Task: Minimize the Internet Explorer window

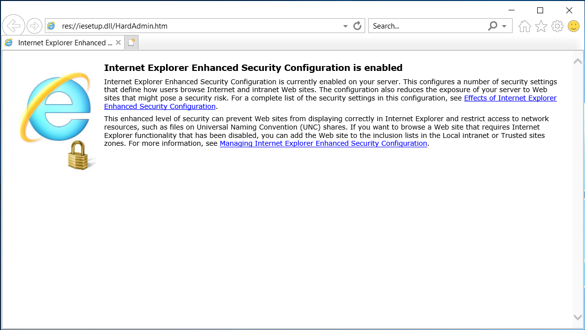Action: pyautogui.click(x=512, y=10)
